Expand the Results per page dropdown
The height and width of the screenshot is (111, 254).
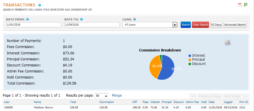click(102, 96)
